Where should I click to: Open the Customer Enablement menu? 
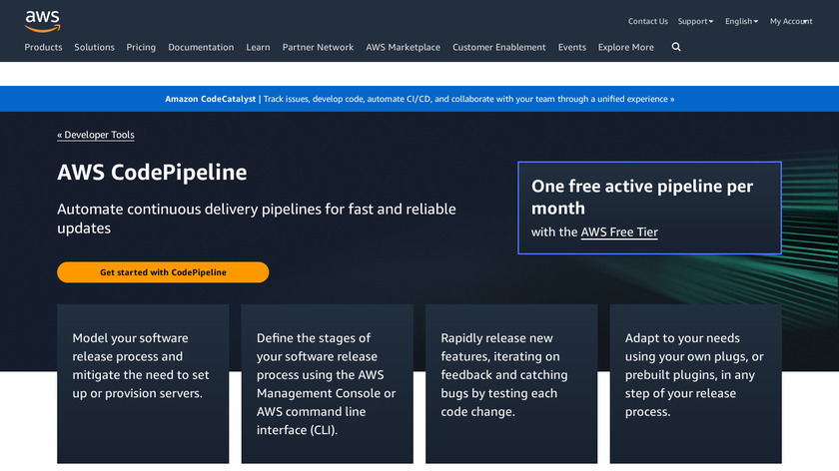498,47
